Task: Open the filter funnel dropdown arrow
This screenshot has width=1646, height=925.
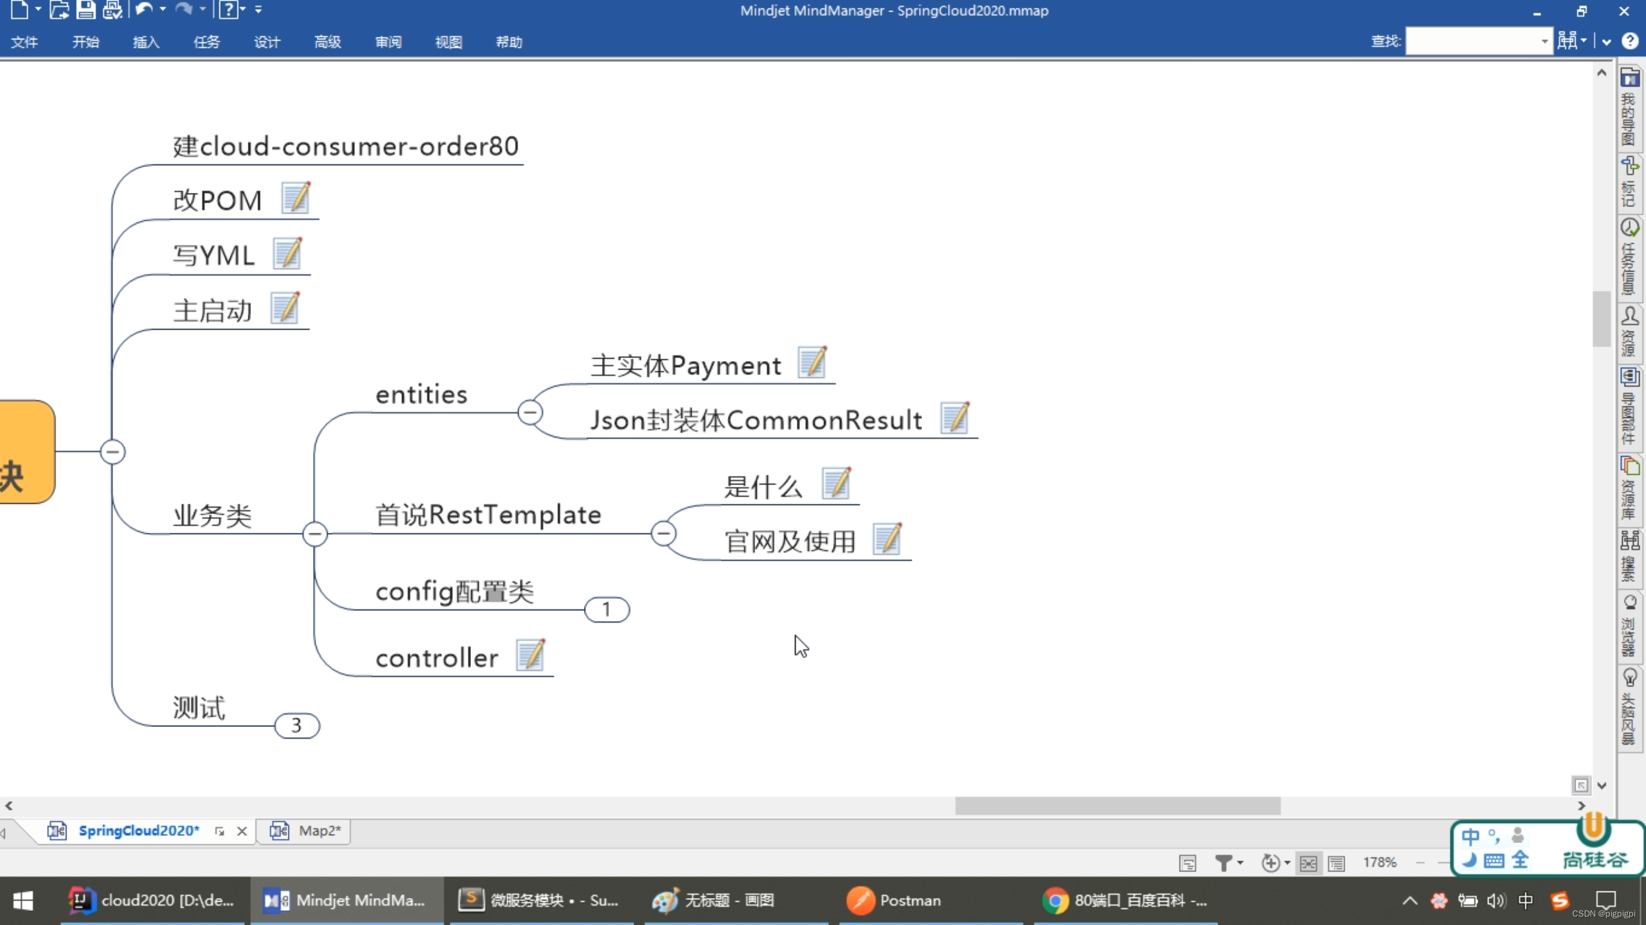Action: [x=1240, y=862]
